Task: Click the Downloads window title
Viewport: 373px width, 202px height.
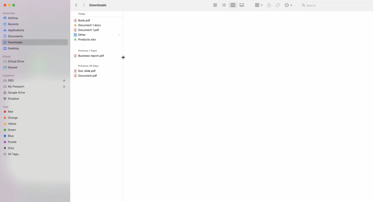Action: click(98, 5)
